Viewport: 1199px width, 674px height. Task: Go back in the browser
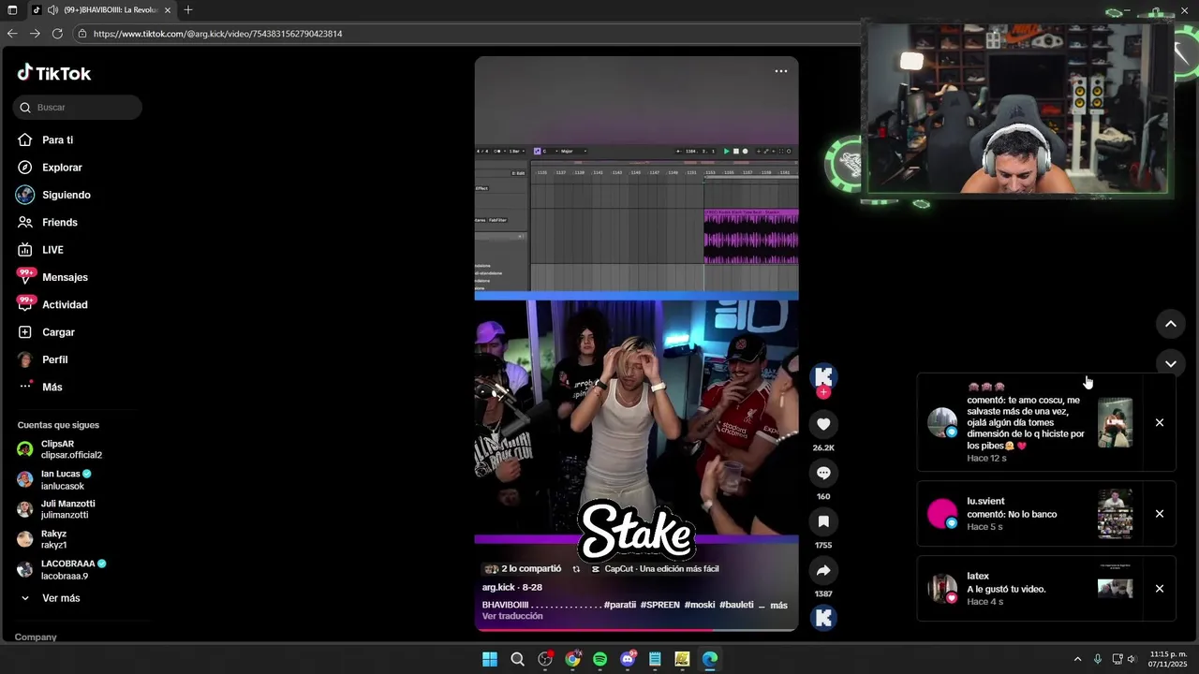12,34
